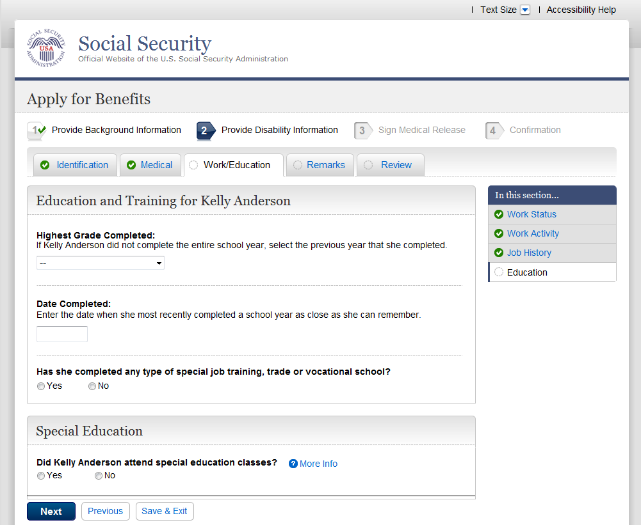Click the green checkmark beside Work Status
The width and height of the screenshot is (641, 525).
[499, 214]
